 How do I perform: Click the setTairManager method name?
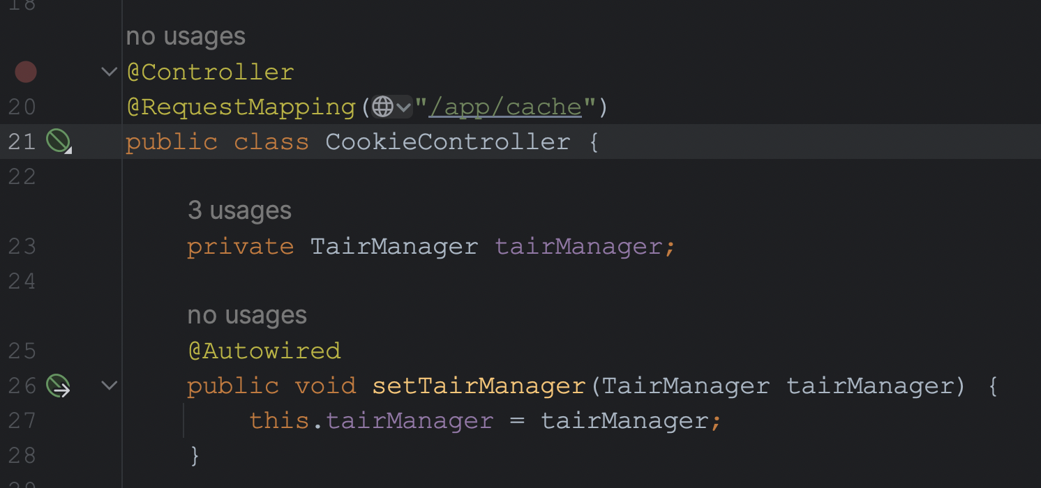[x=479, y=386]
